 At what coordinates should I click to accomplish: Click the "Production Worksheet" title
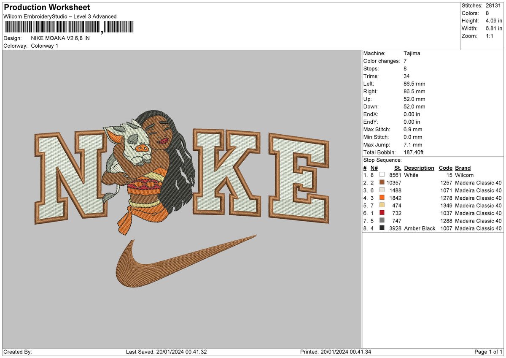point(47,8)
